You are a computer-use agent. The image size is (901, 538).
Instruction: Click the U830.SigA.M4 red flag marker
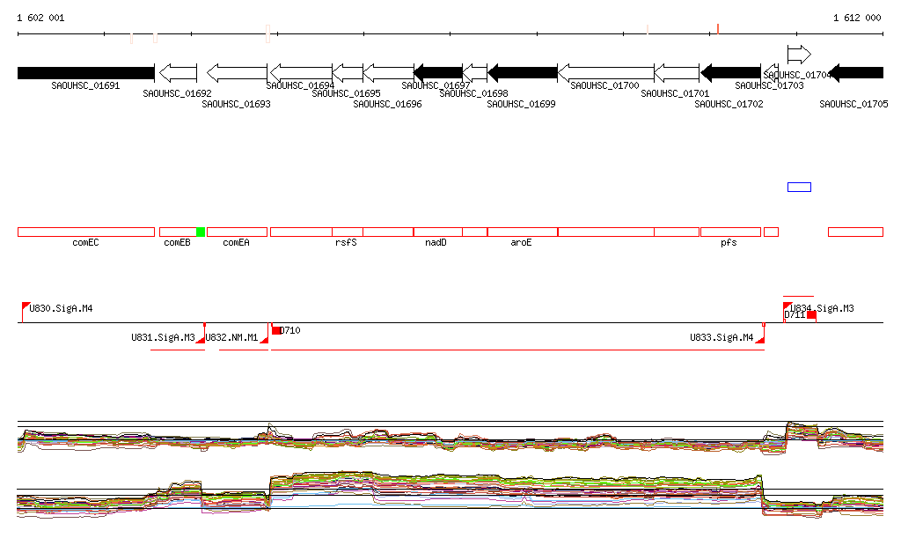tap(26, 306)
